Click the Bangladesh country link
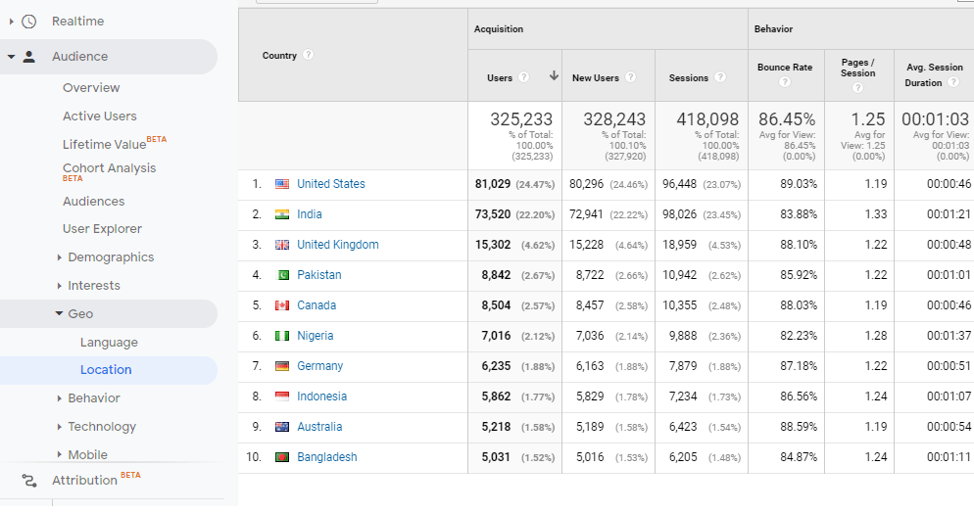Image resolution: width=974 pixels, height=513 pixels. (326, 457)
